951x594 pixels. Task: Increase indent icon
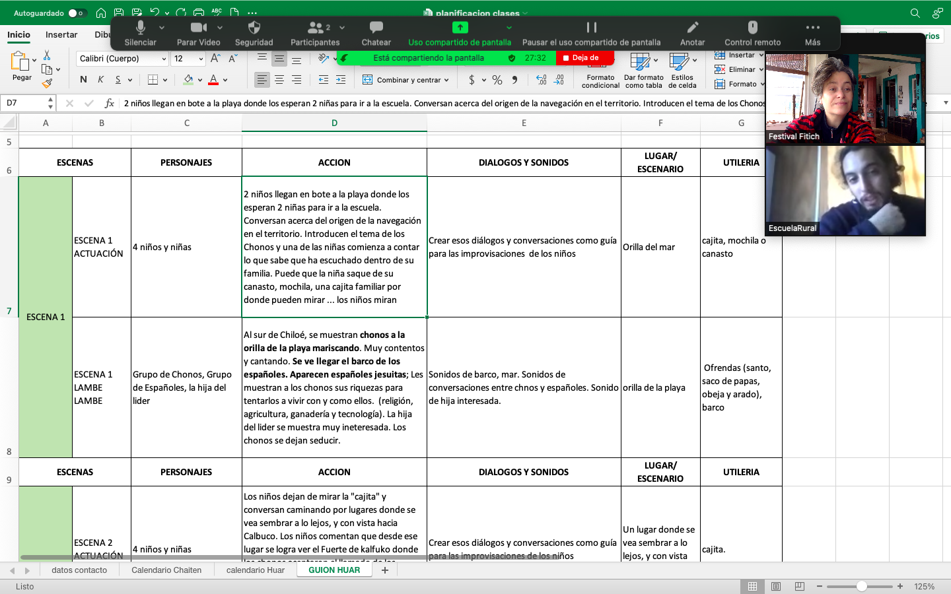(x=341, y=80)
